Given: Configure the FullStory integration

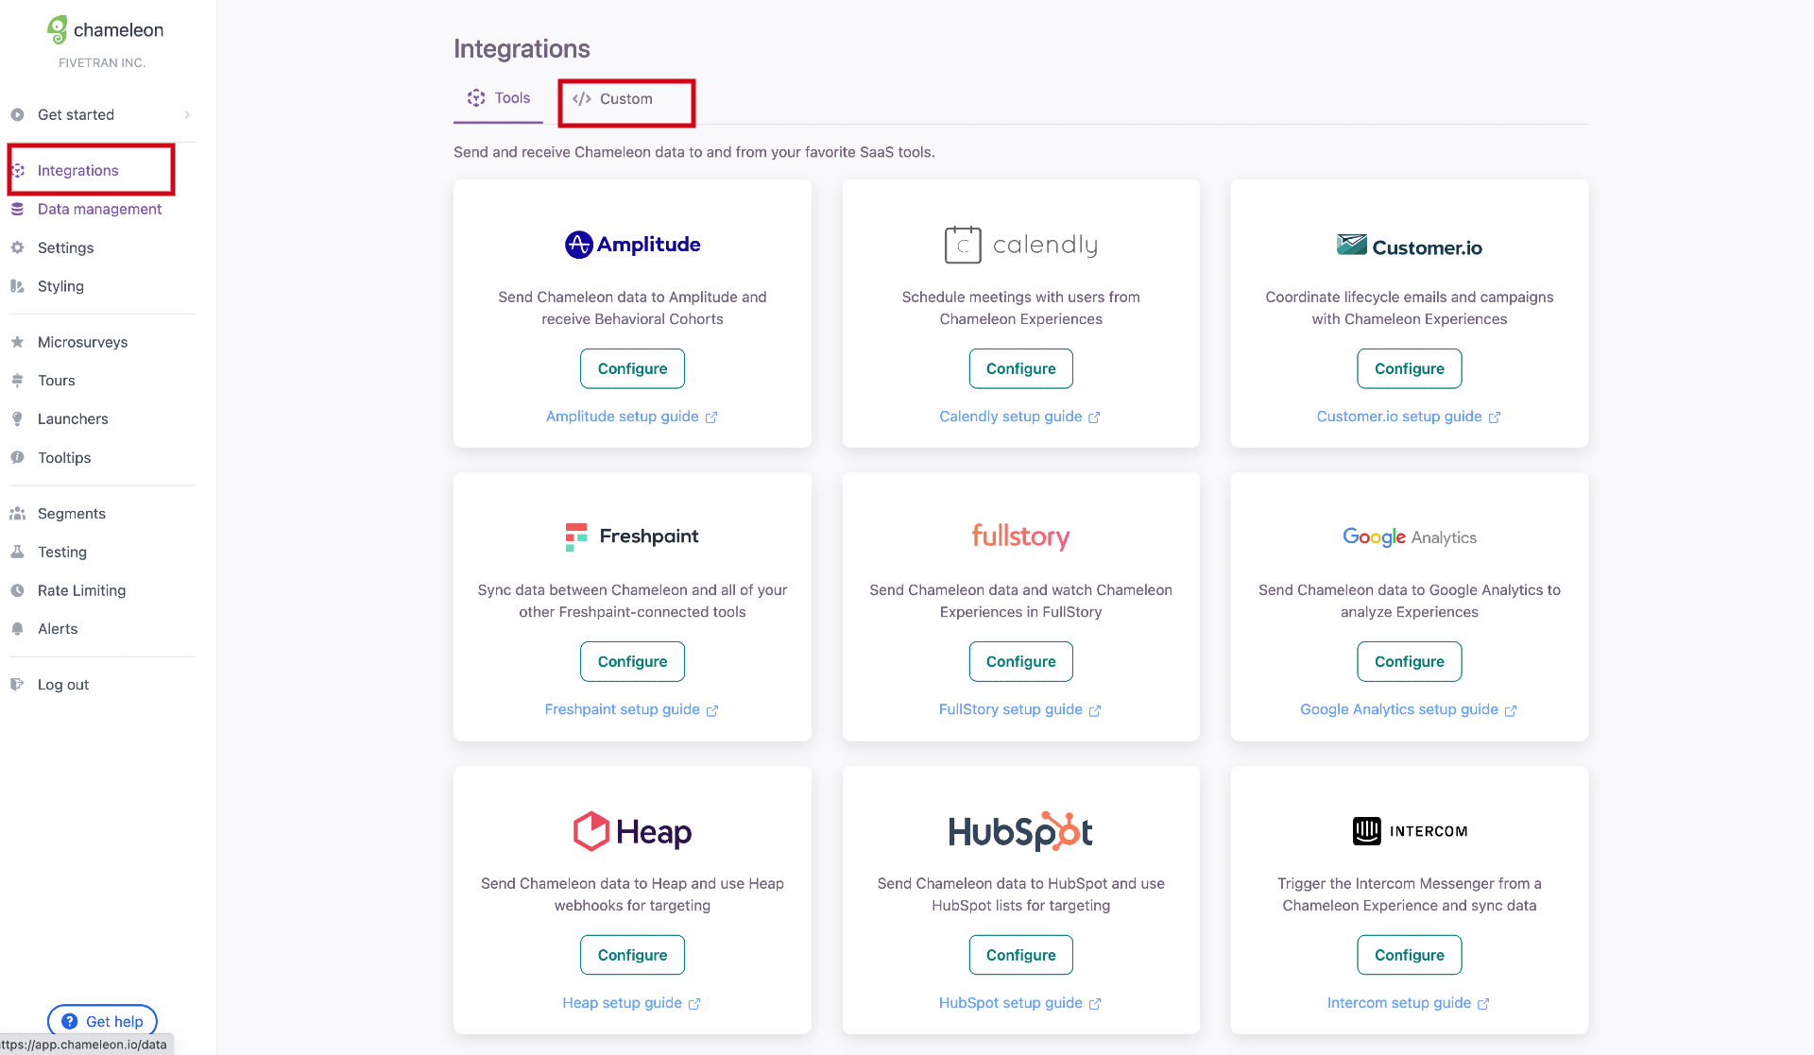Looking at the screenshot, I should [x=1020, y=662].
